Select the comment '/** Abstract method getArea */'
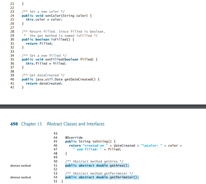Viewport: 206px width, 184px height. tap(94, 162)
